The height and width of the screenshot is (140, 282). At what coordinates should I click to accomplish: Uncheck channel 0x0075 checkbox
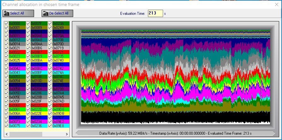[7, 126]
